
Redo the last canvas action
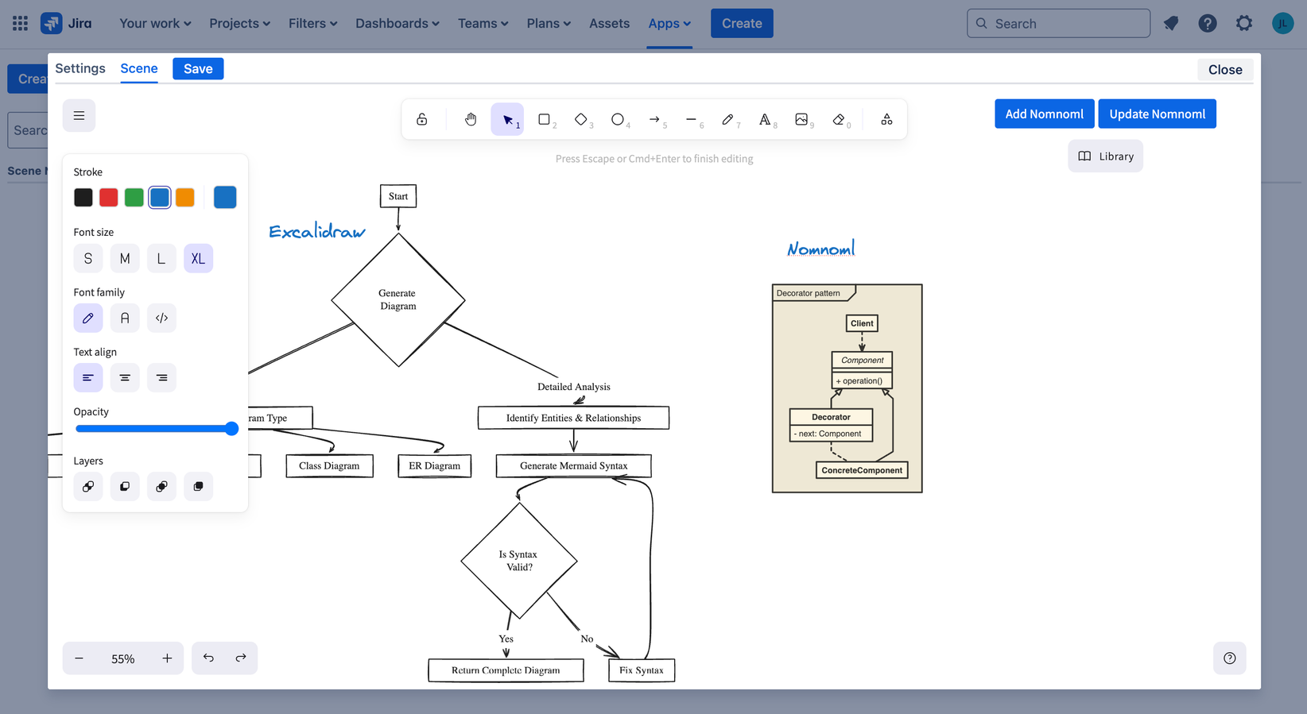click(241, 658)
